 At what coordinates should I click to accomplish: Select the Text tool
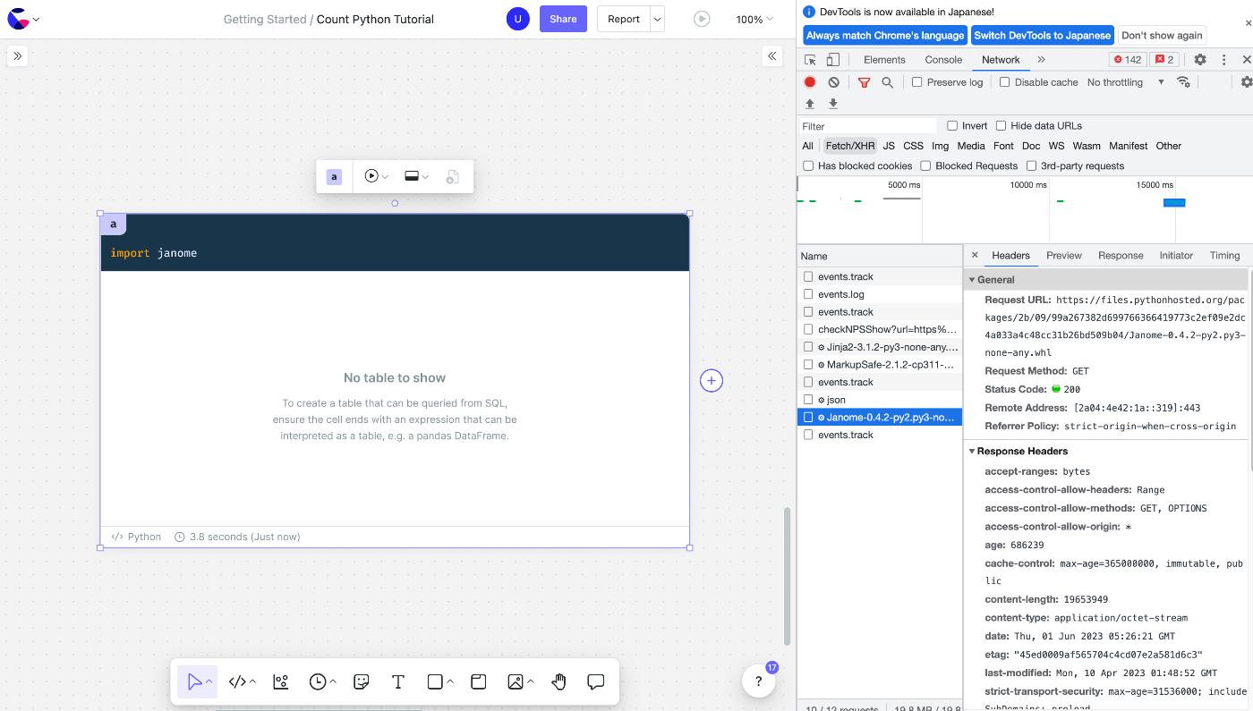coord(398,681)
